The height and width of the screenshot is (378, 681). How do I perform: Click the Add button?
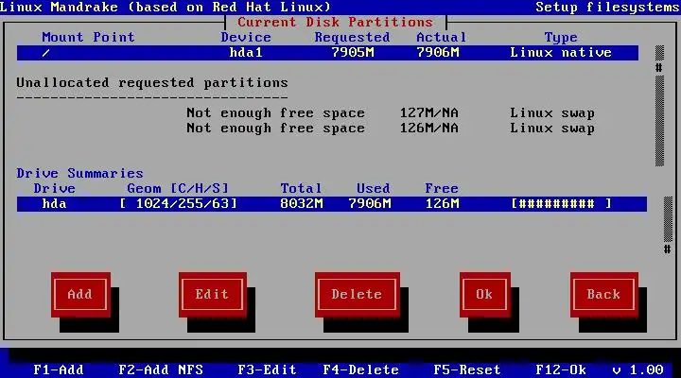[80, 295]
